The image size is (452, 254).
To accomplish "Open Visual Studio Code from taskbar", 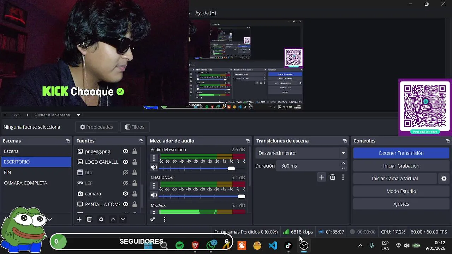I will (x=273, y=245).
